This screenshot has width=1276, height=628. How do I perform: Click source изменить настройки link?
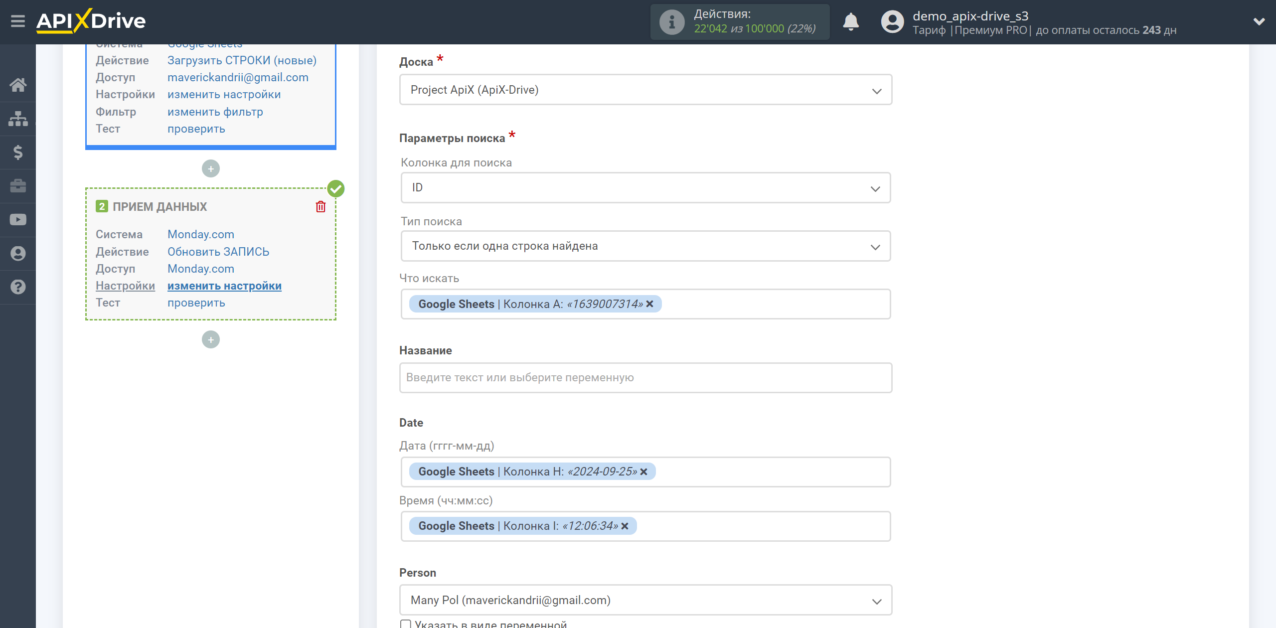point(224,94)
